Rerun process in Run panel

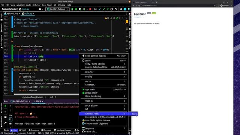tap(6, 106)
